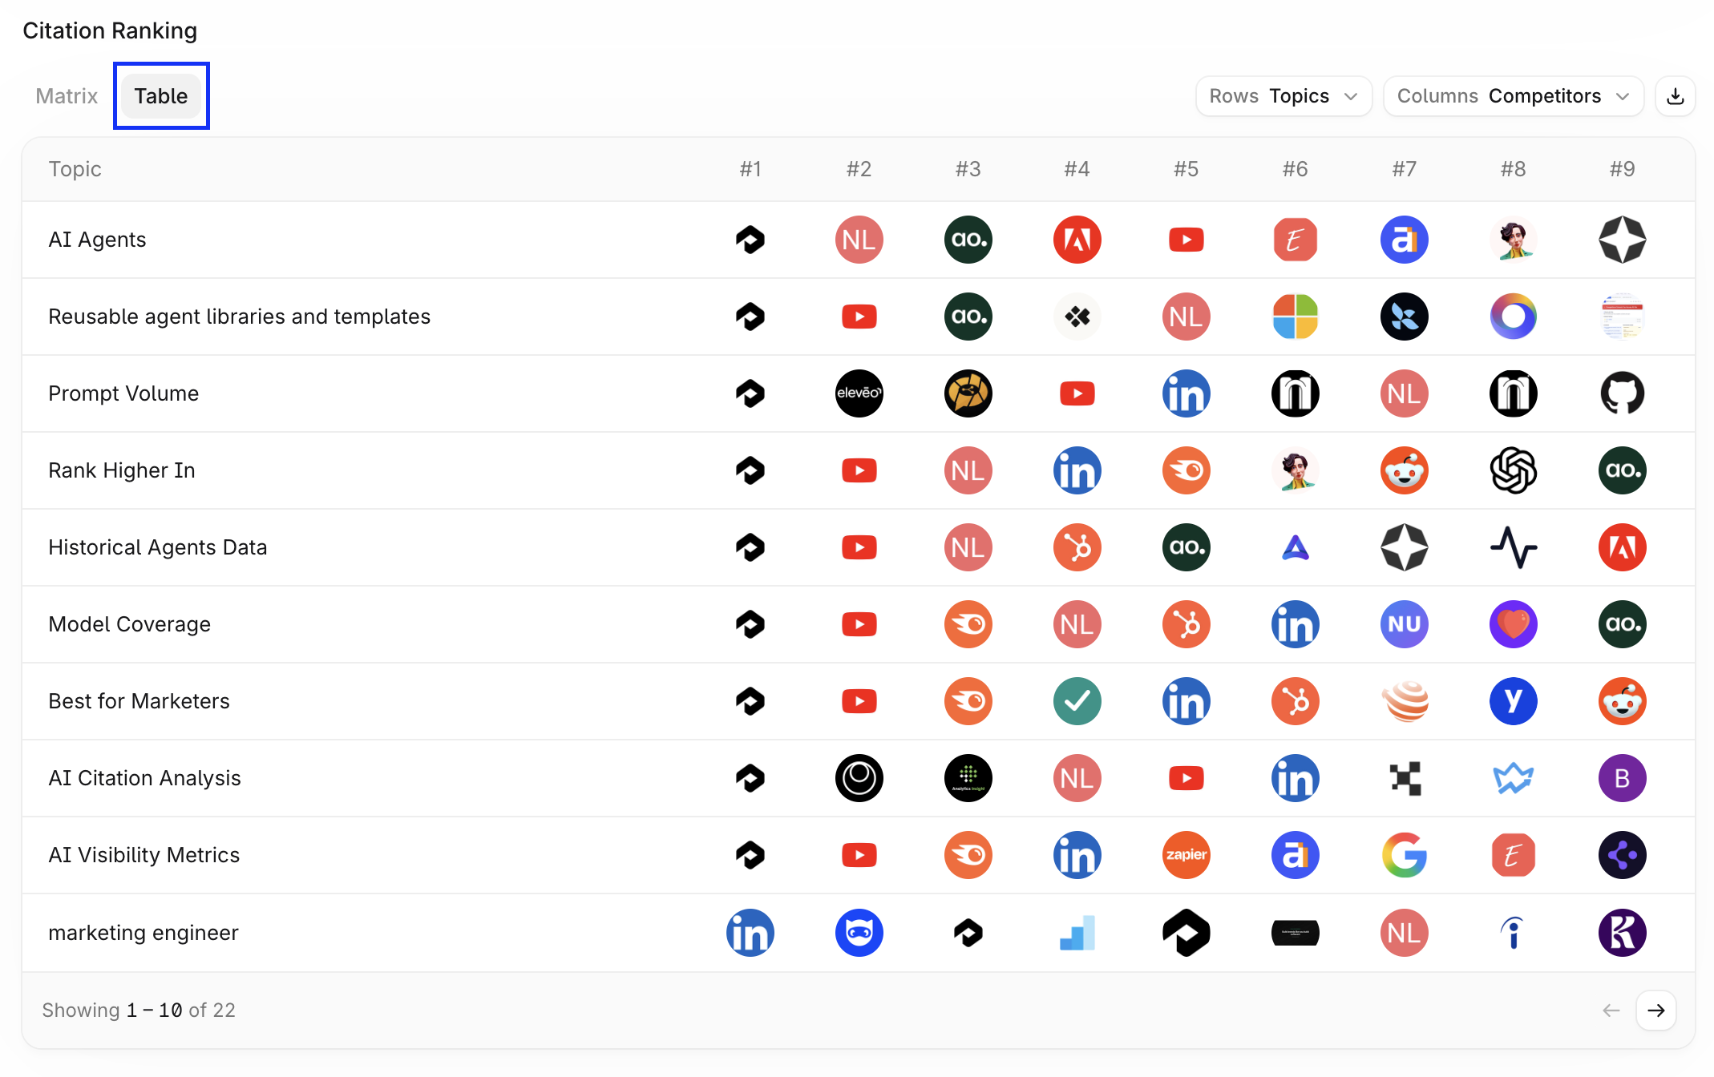The height and width of the screenshot is (1077, 1714).
Task: Click the OpenAI logo in Rank Higher In row
Action: coord(1513,470)
